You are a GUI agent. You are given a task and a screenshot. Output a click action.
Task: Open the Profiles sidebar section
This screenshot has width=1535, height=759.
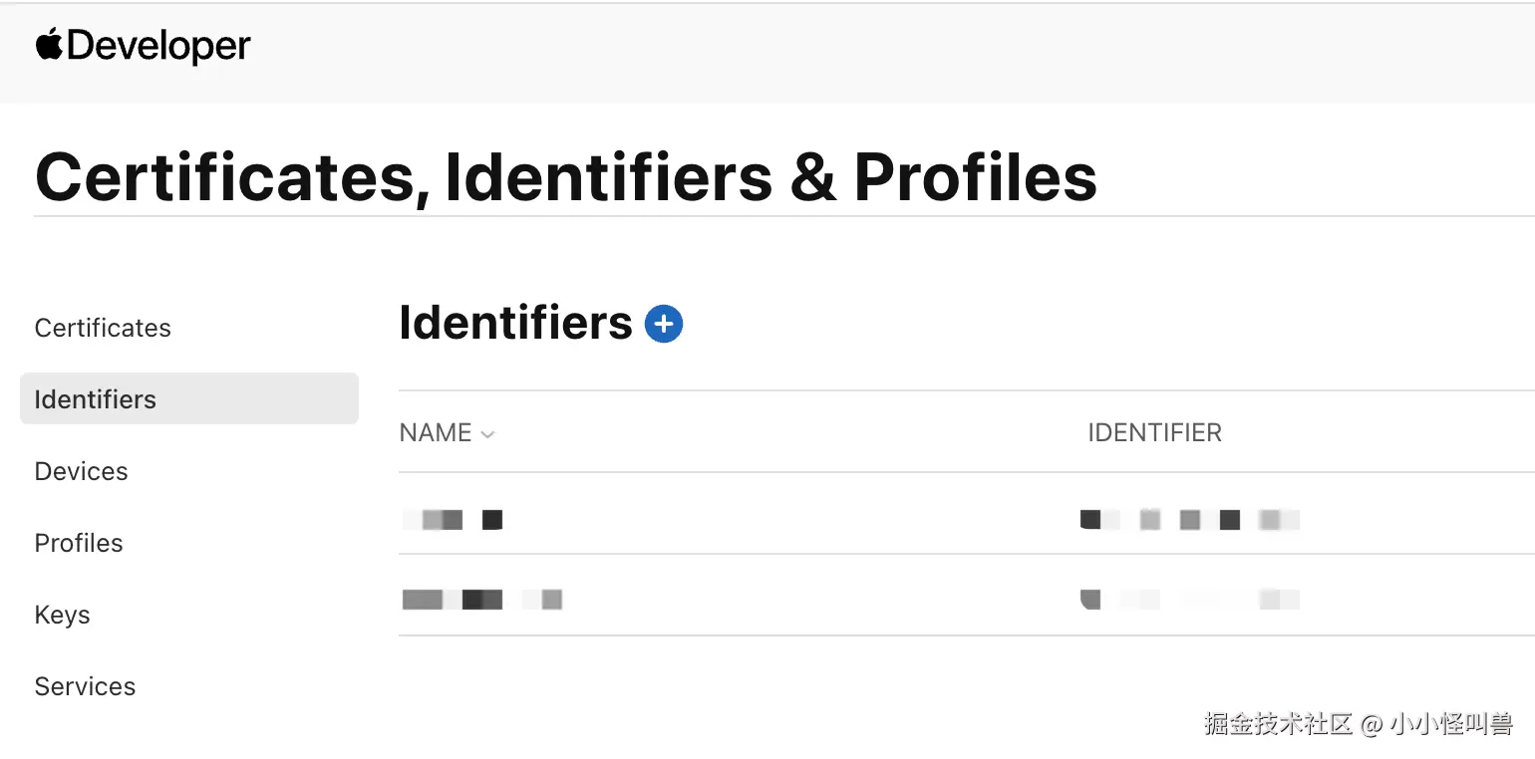coord(79,543)
